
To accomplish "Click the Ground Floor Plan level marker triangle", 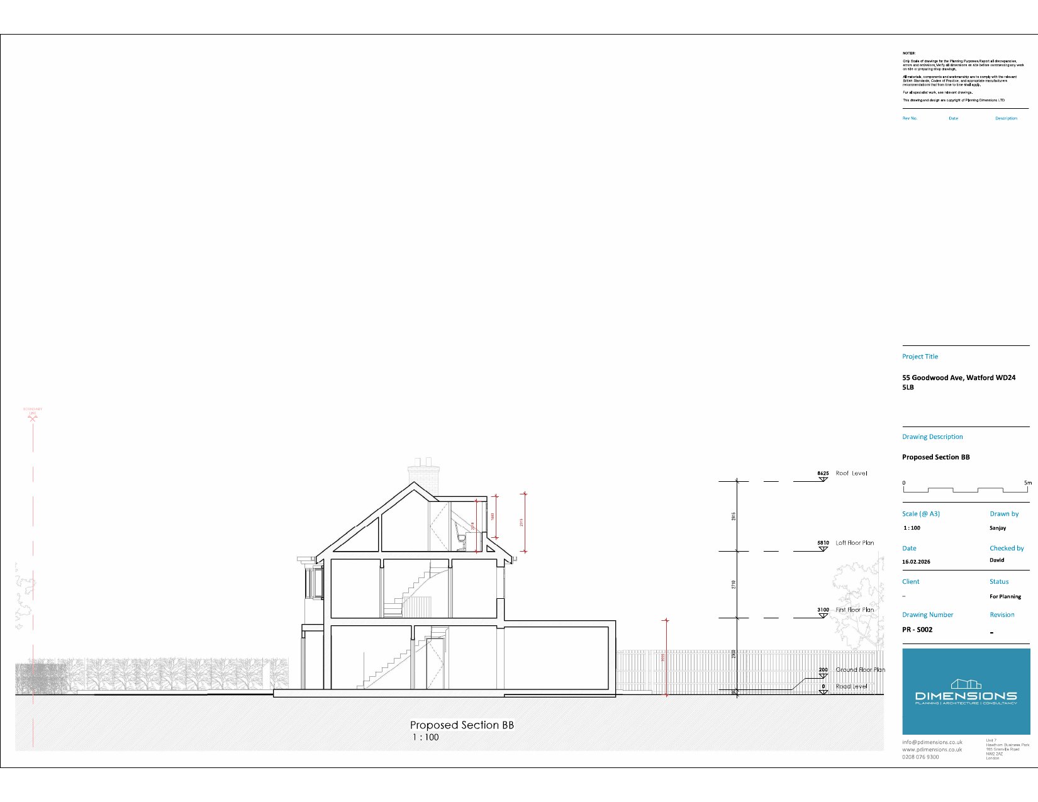I will click(x=823, y=676).
